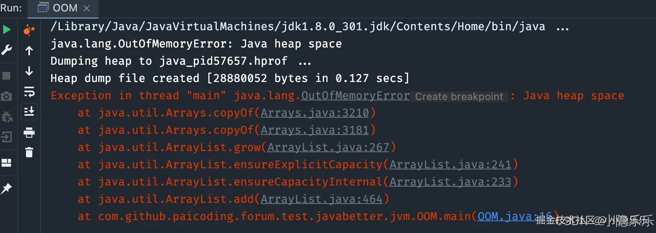Pin the Run tab with pin icon
Screen dimensions: 656x233
click(x=6, y=189)
